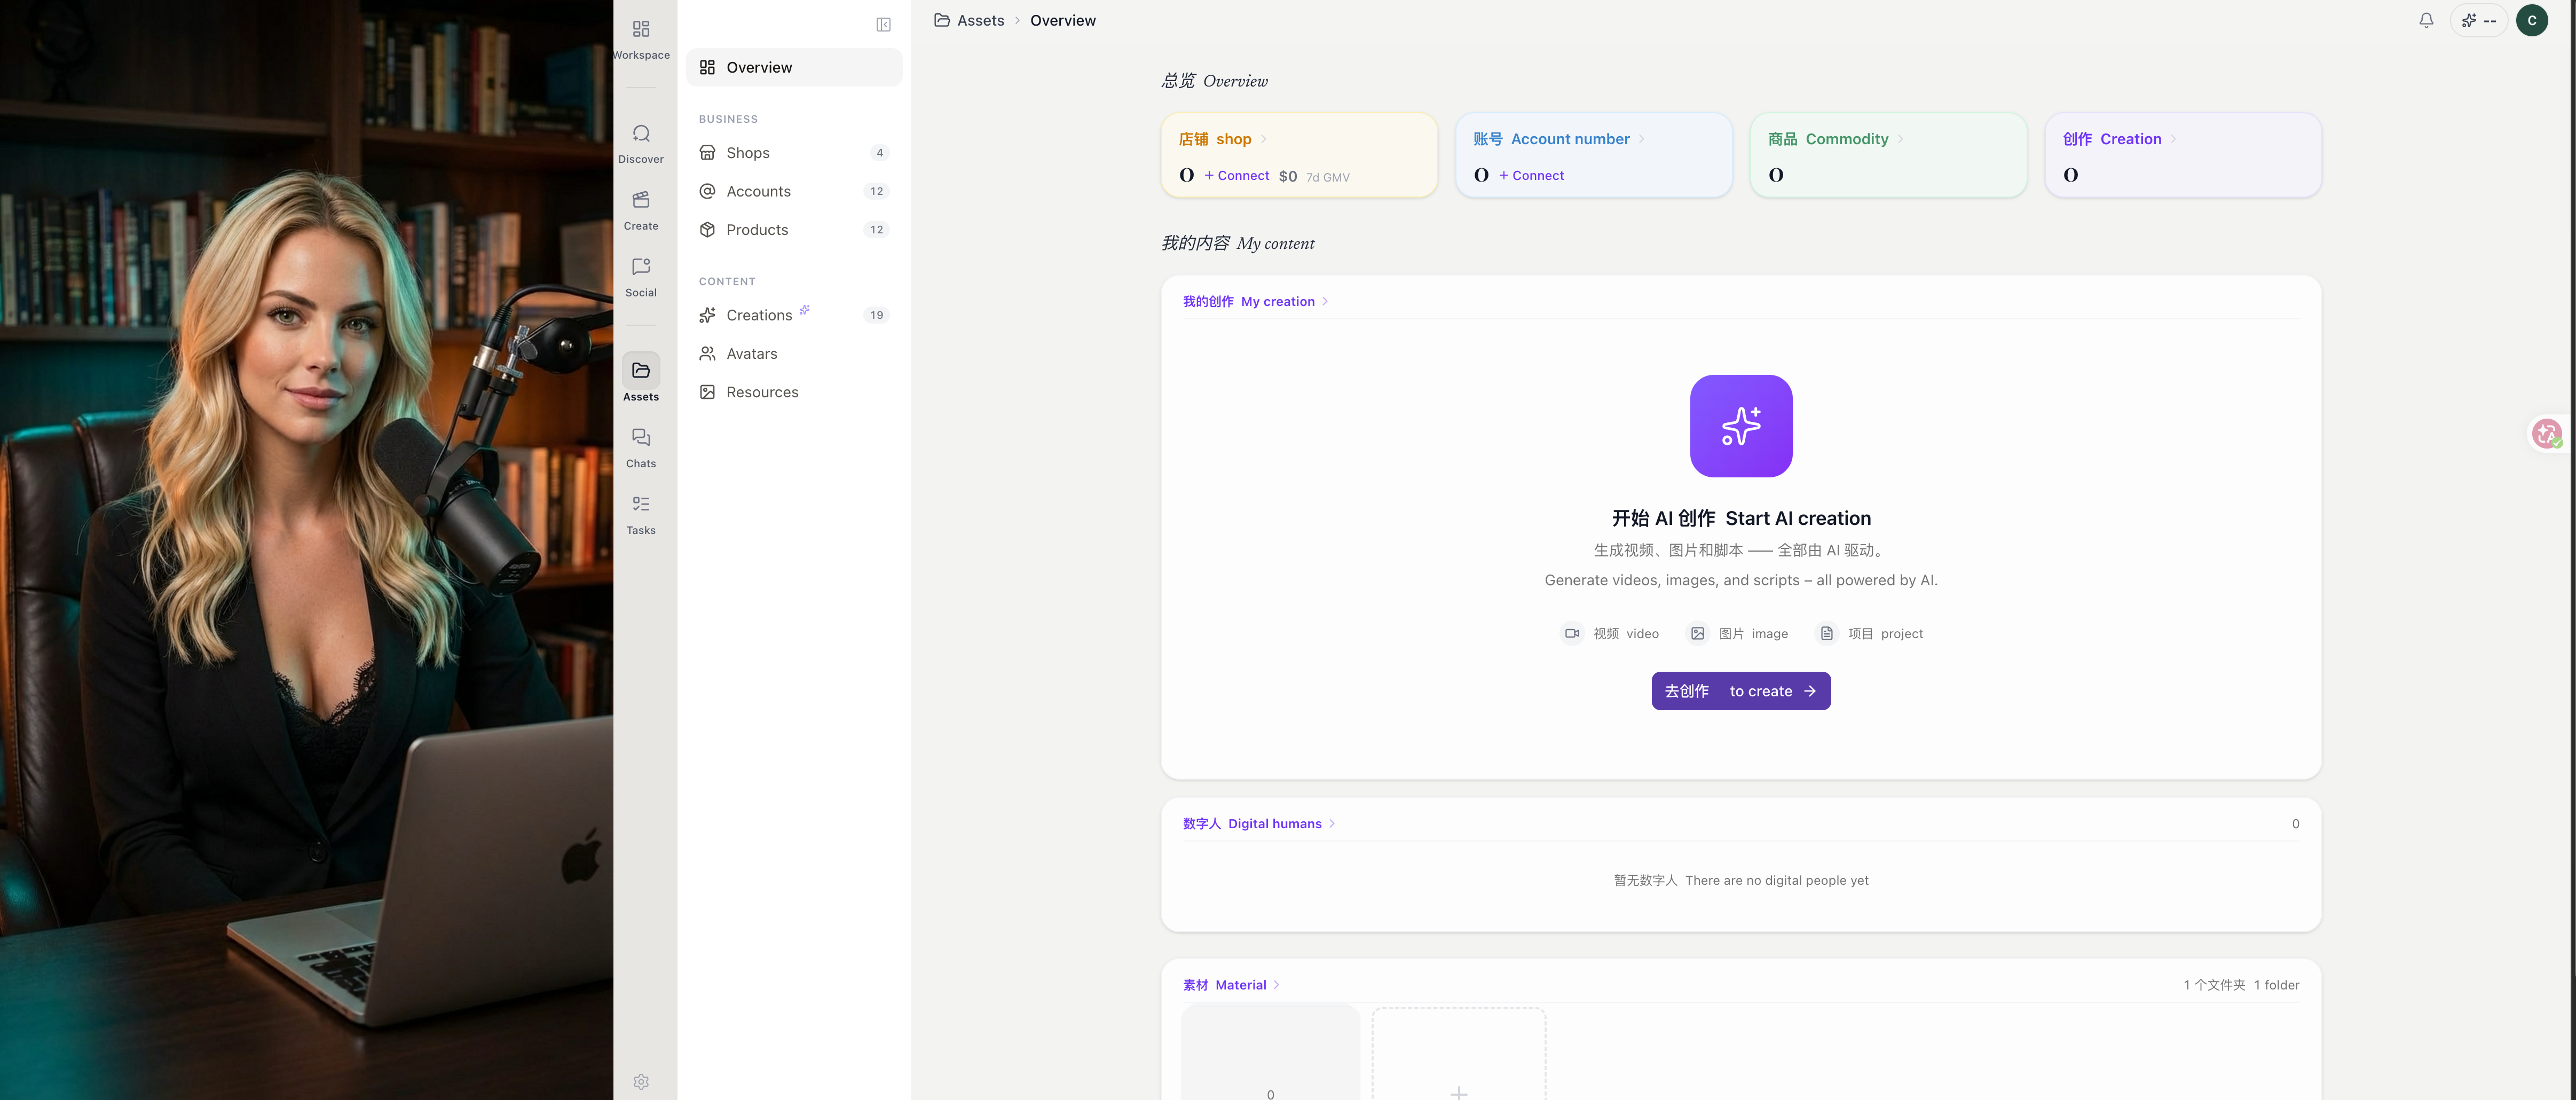Open the Tasks sidebar icon
The height and width of the screenshot is (1100, 2576).
641,504
